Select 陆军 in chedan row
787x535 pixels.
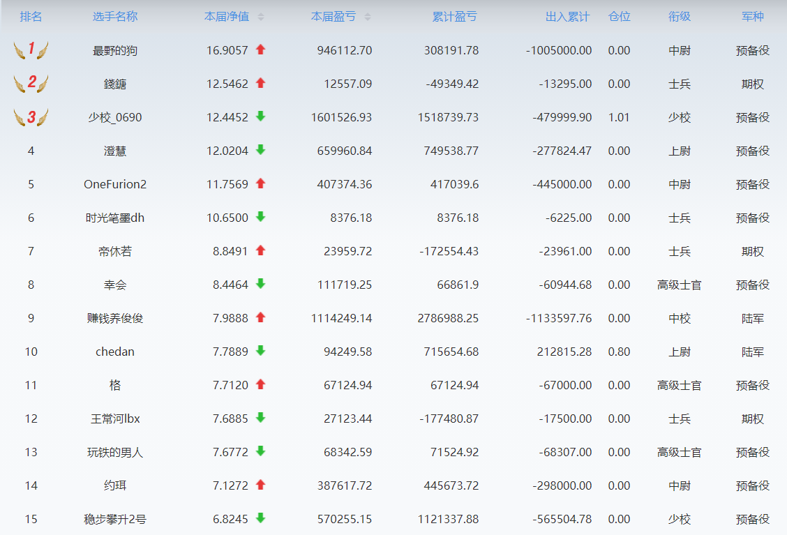coord(753,352)
